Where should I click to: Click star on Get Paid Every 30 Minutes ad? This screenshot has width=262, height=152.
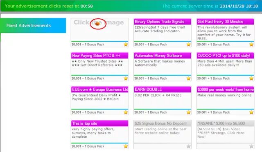pyautogui.click(x=251, y=45)
